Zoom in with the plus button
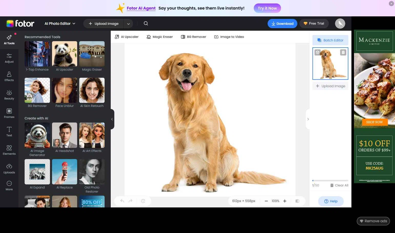 click(285, 201)
